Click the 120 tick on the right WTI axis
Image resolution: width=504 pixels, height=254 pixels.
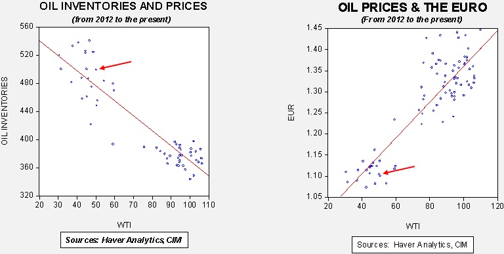497,206
